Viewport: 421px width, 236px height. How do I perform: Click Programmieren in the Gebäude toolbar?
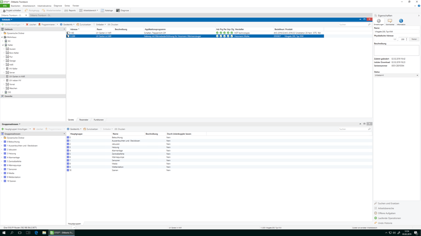point(46,25)
